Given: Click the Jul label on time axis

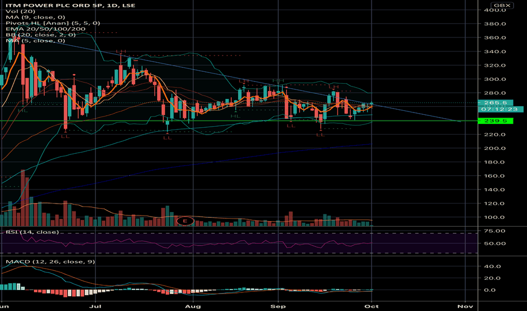Looking at the screenshot, I should point(96,306).
